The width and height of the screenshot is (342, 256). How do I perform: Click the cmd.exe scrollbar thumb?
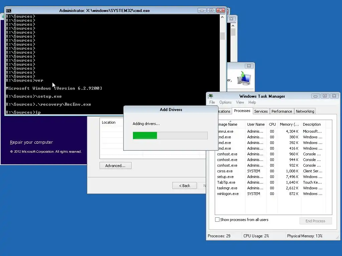[222, 36]
